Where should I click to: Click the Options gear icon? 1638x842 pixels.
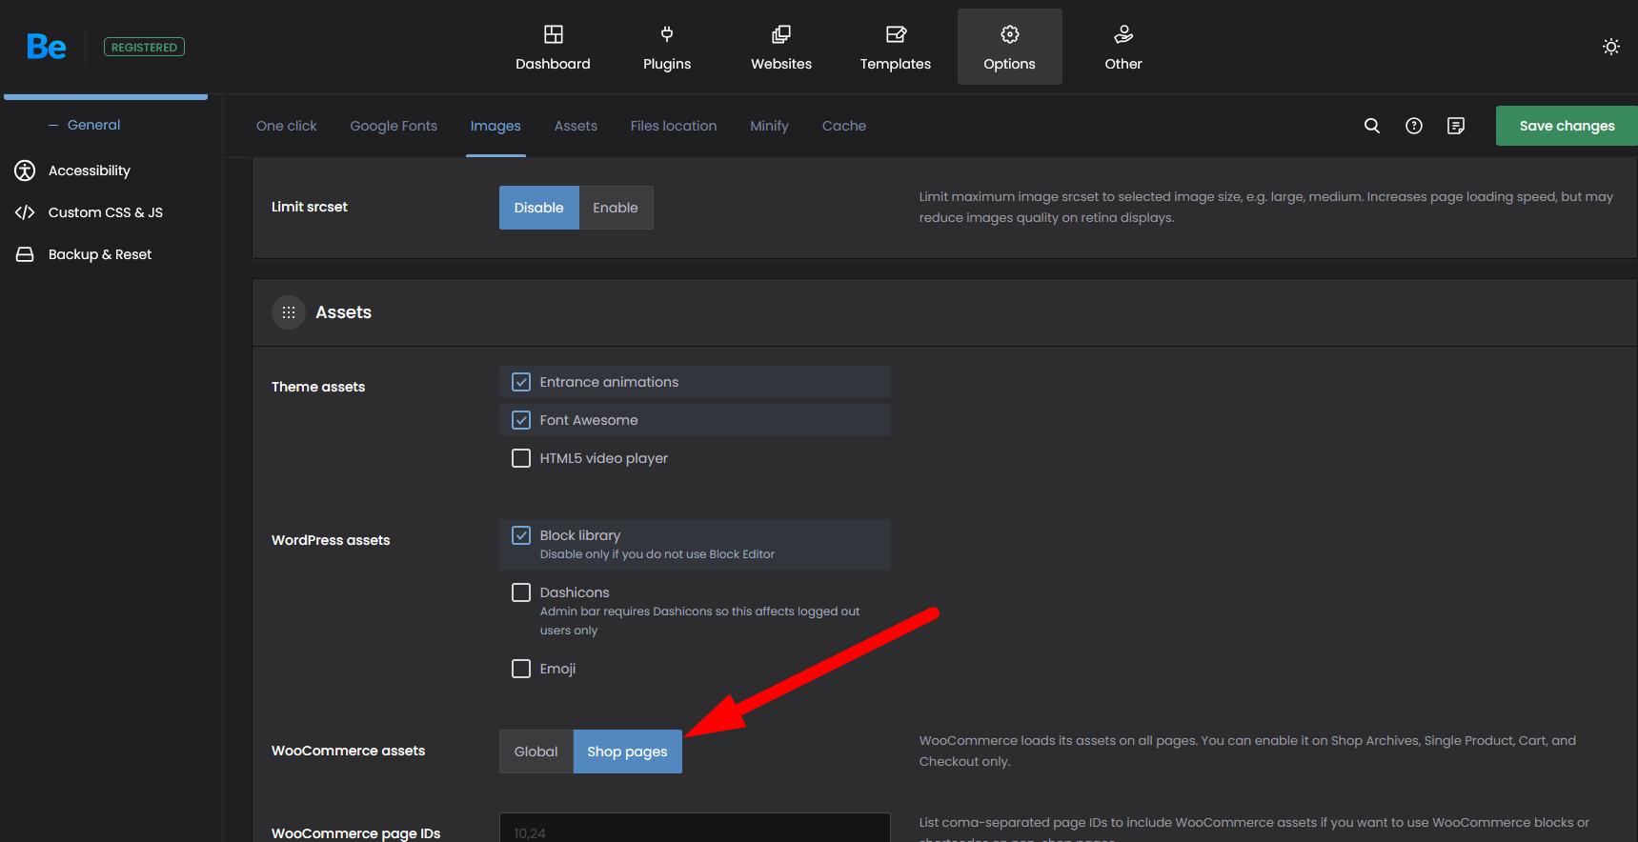point(1010,34)
